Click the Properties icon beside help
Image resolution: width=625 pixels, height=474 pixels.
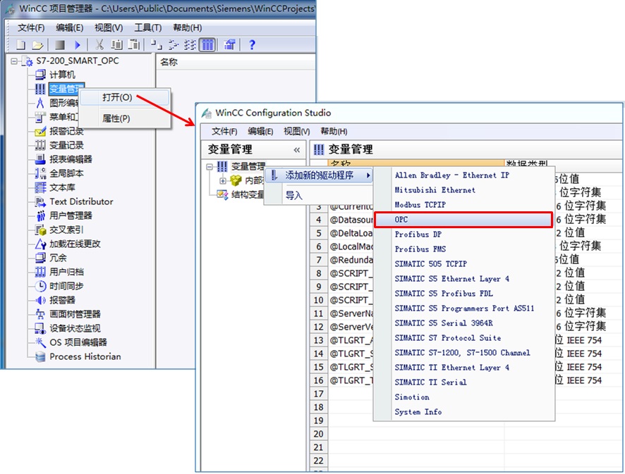230,44
